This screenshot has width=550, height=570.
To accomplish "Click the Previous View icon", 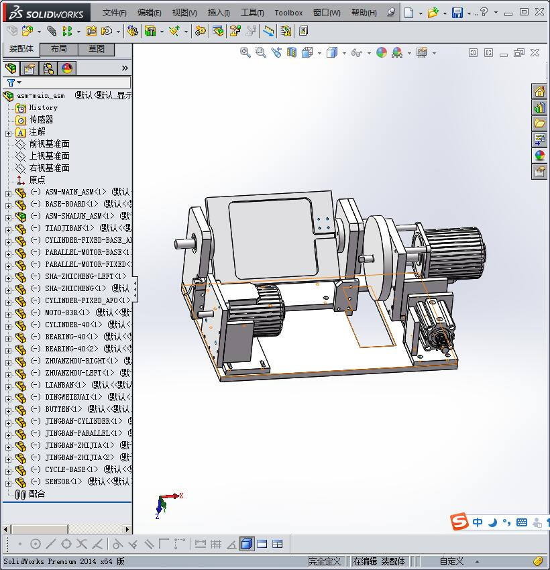I will (276, 53).
